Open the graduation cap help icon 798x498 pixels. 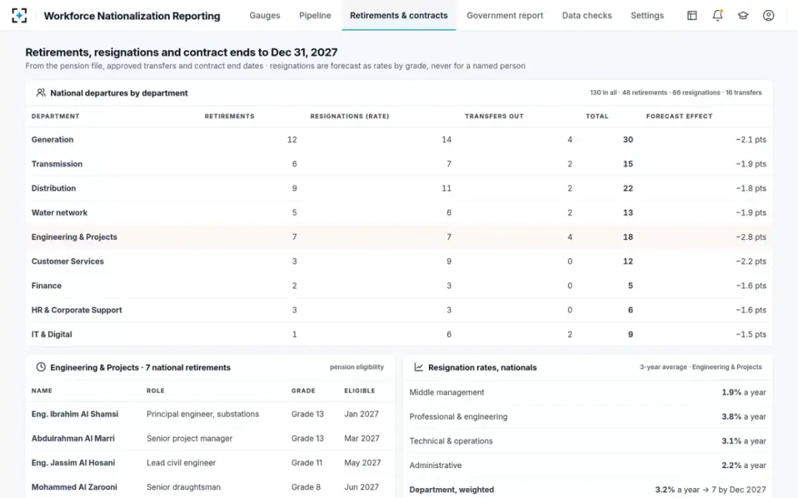743,15
